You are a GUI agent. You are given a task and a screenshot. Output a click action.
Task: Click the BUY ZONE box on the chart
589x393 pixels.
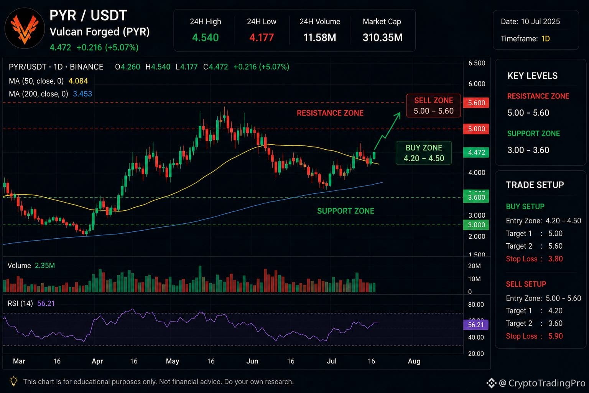[x=424, y=153]
